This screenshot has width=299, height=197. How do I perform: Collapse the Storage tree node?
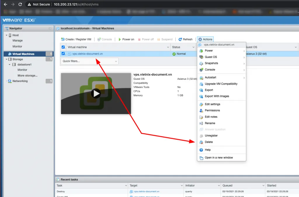pyautogui.click(x=6, y=59)
